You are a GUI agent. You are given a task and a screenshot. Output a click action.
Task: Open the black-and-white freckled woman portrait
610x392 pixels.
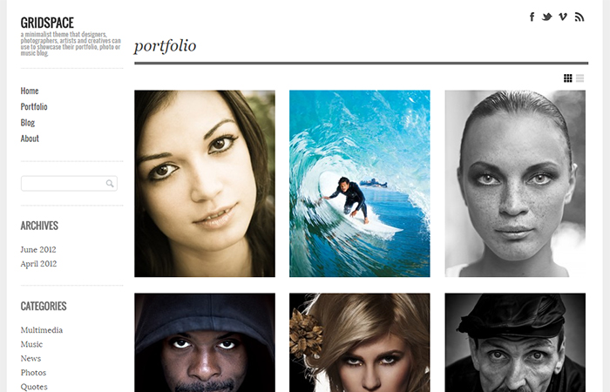tap(515, 184)
